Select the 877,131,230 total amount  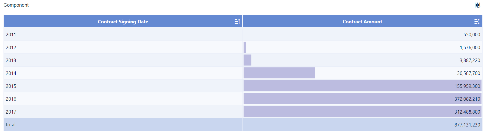pos(467,125)
